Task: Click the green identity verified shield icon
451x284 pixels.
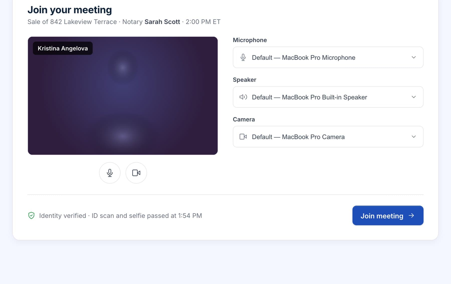Action: click(x=31, y=216)
